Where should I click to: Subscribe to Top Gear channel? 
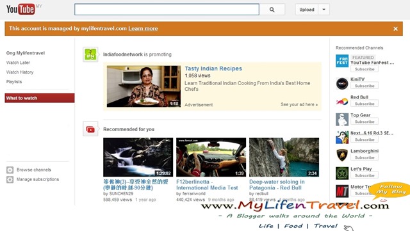point(365,122)
